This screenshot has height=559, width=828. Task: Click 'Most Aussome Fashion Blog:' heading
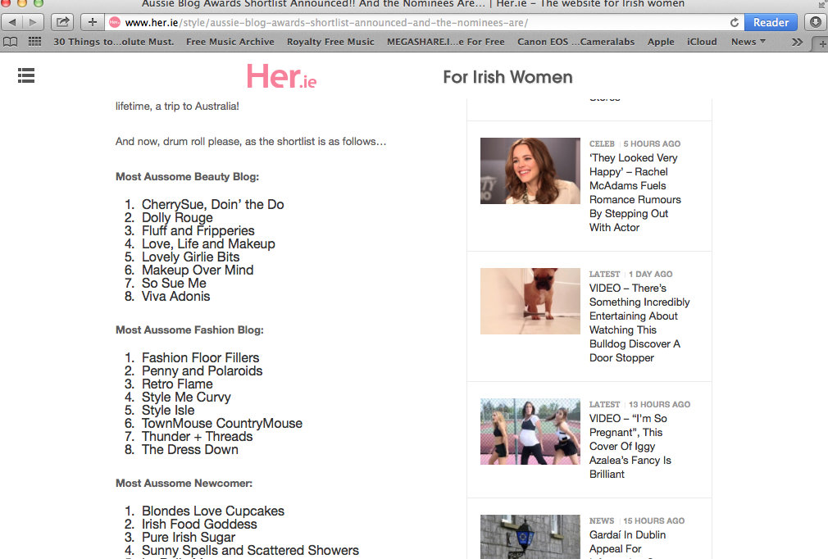[189, 330]
